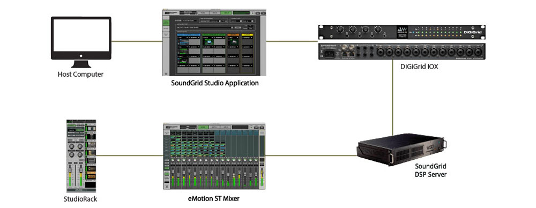
Task: Select the StudioRack plugin image
Action: point(81,155)
